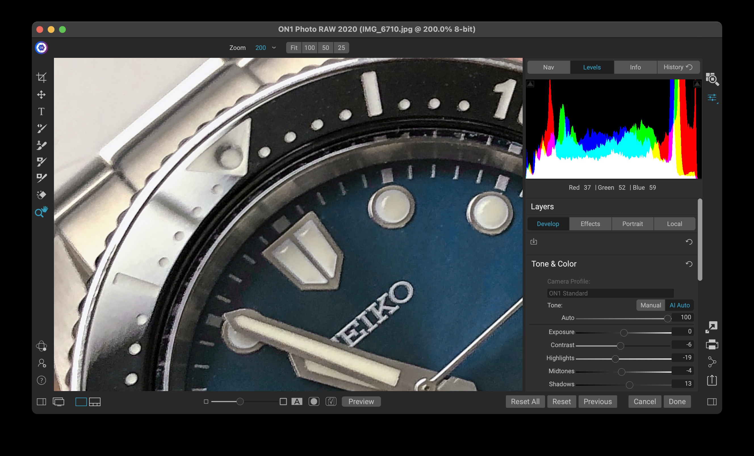Adjust the Auto tone slider handle
754x456 pixels.
[667, 318]
